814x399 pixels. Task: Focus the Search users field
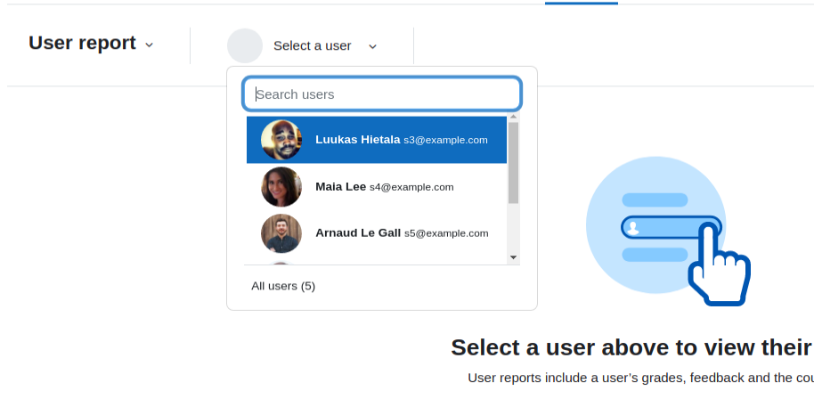click(382, 94)
